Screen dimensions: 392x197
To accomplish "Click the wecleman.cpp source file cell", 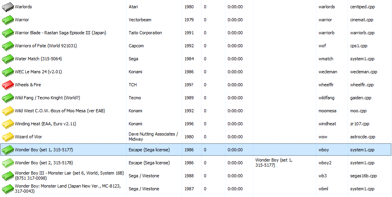I will 364,72.
